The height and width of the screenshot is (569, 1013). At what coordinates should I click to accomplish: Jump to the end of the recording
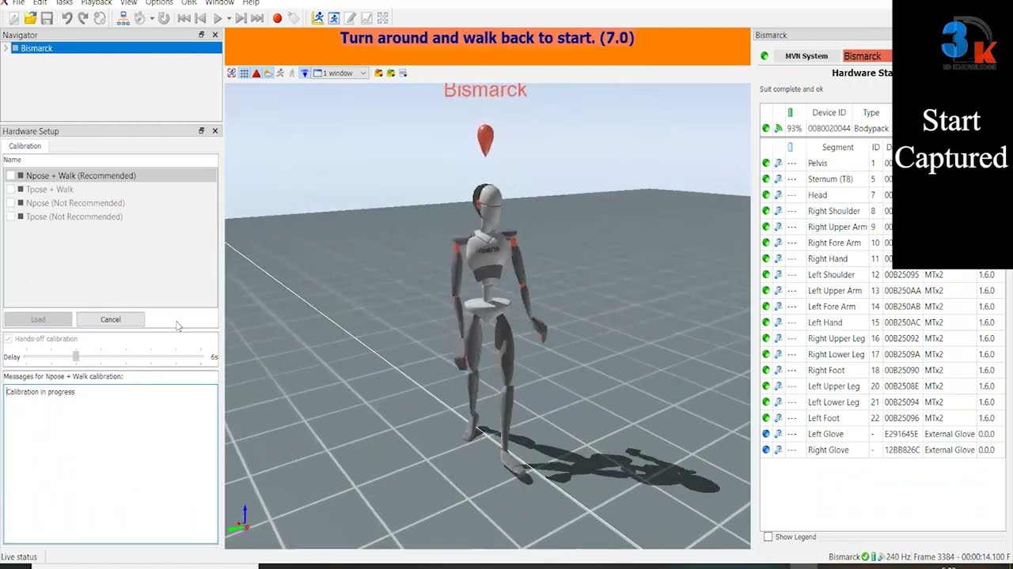coord(257,18)
